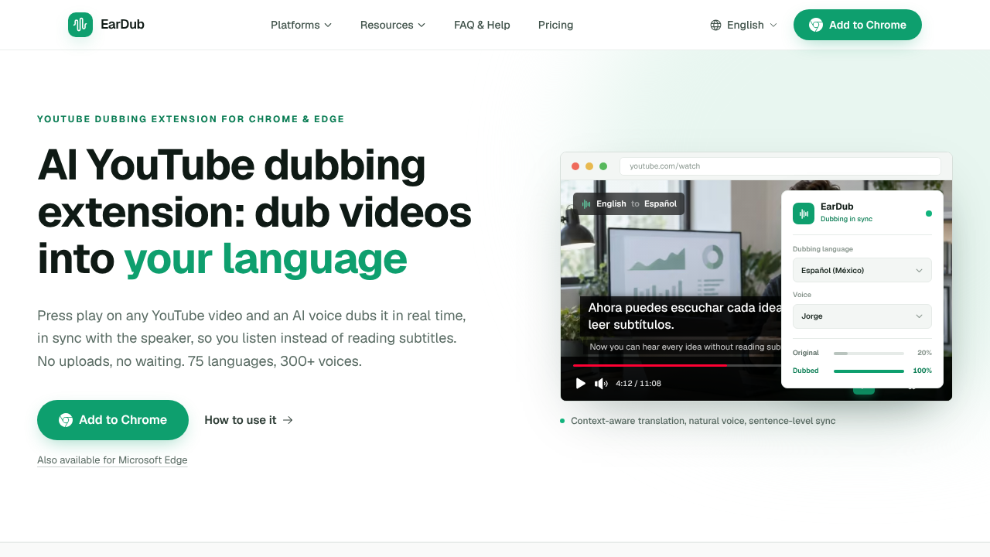Open the How to use it link

248,420
